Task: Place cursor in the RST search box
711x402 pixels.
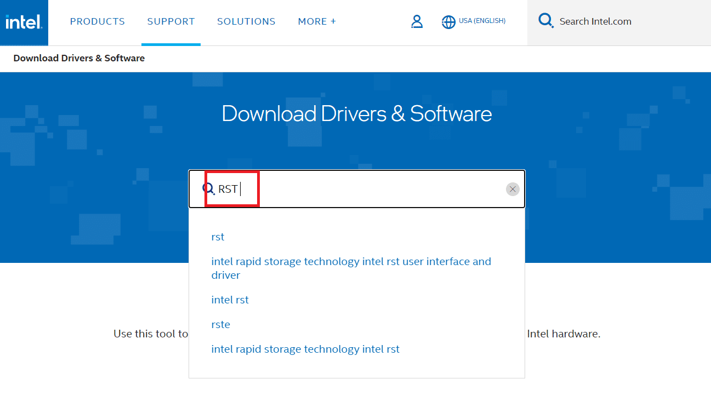Action: [x=356, y=188]
